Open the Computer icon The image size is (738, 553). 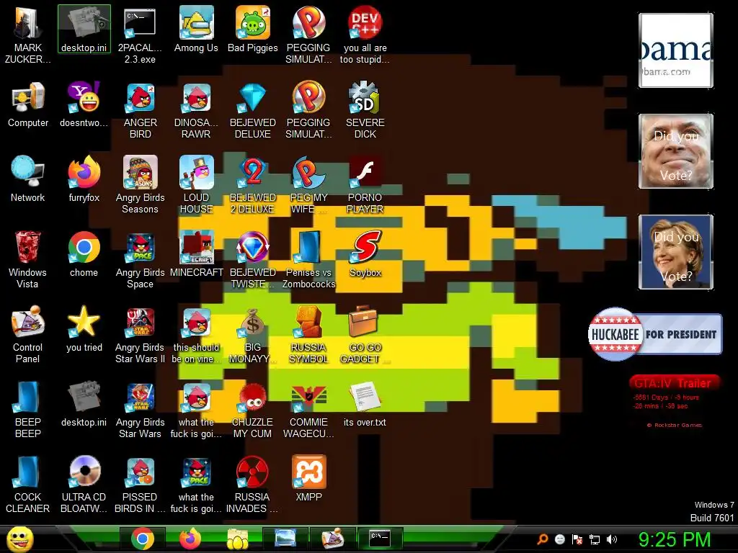pos(28,104)
